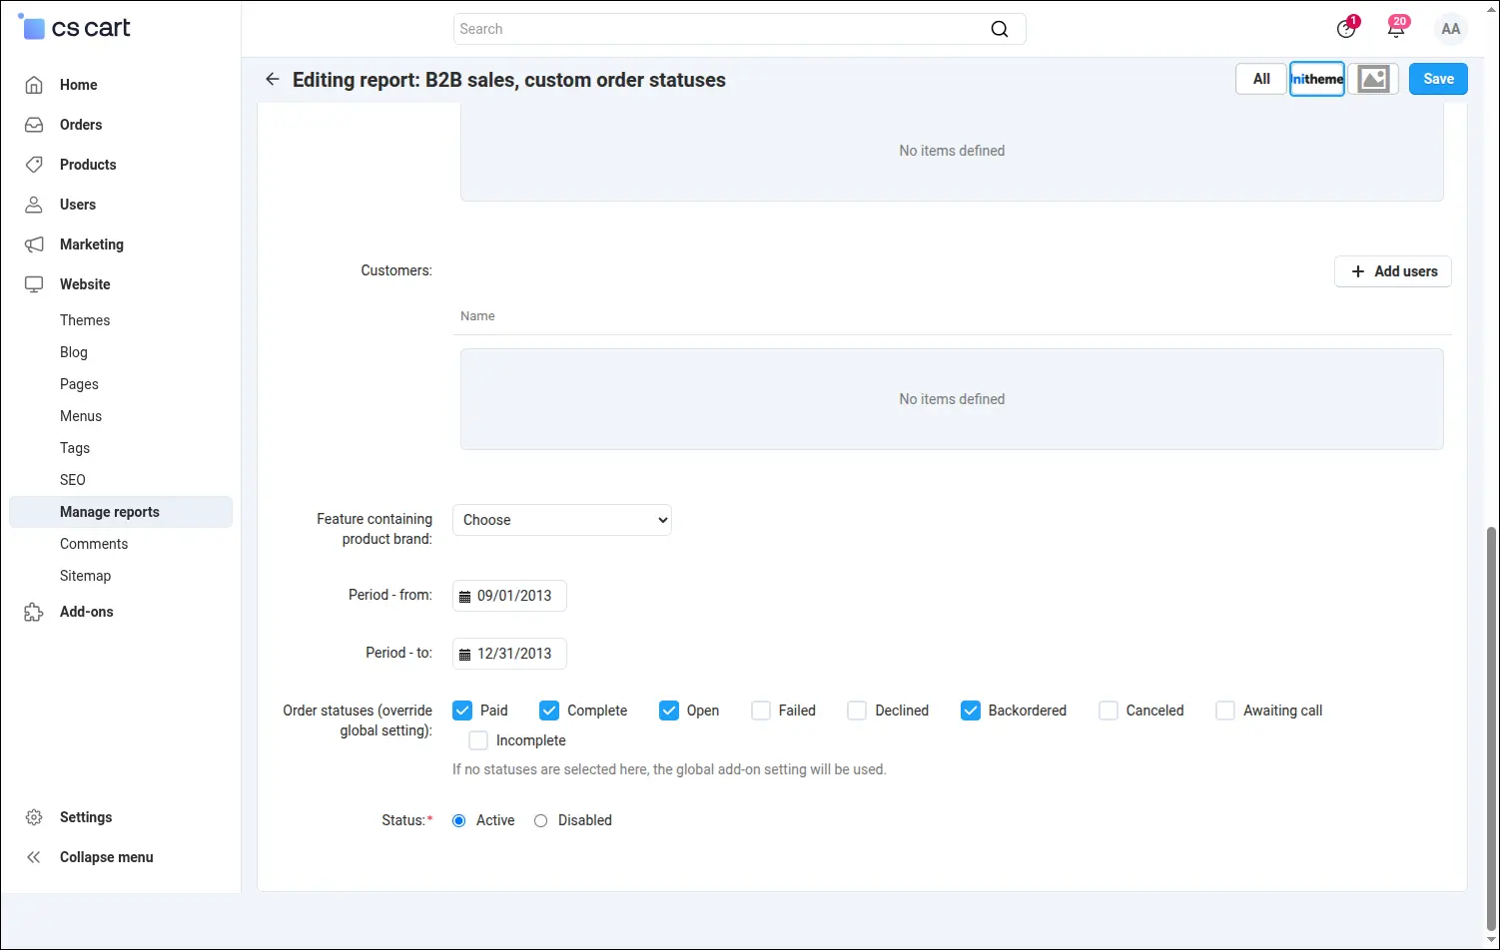
Task: Uncheck the Backordered order status
Action: 971,711
